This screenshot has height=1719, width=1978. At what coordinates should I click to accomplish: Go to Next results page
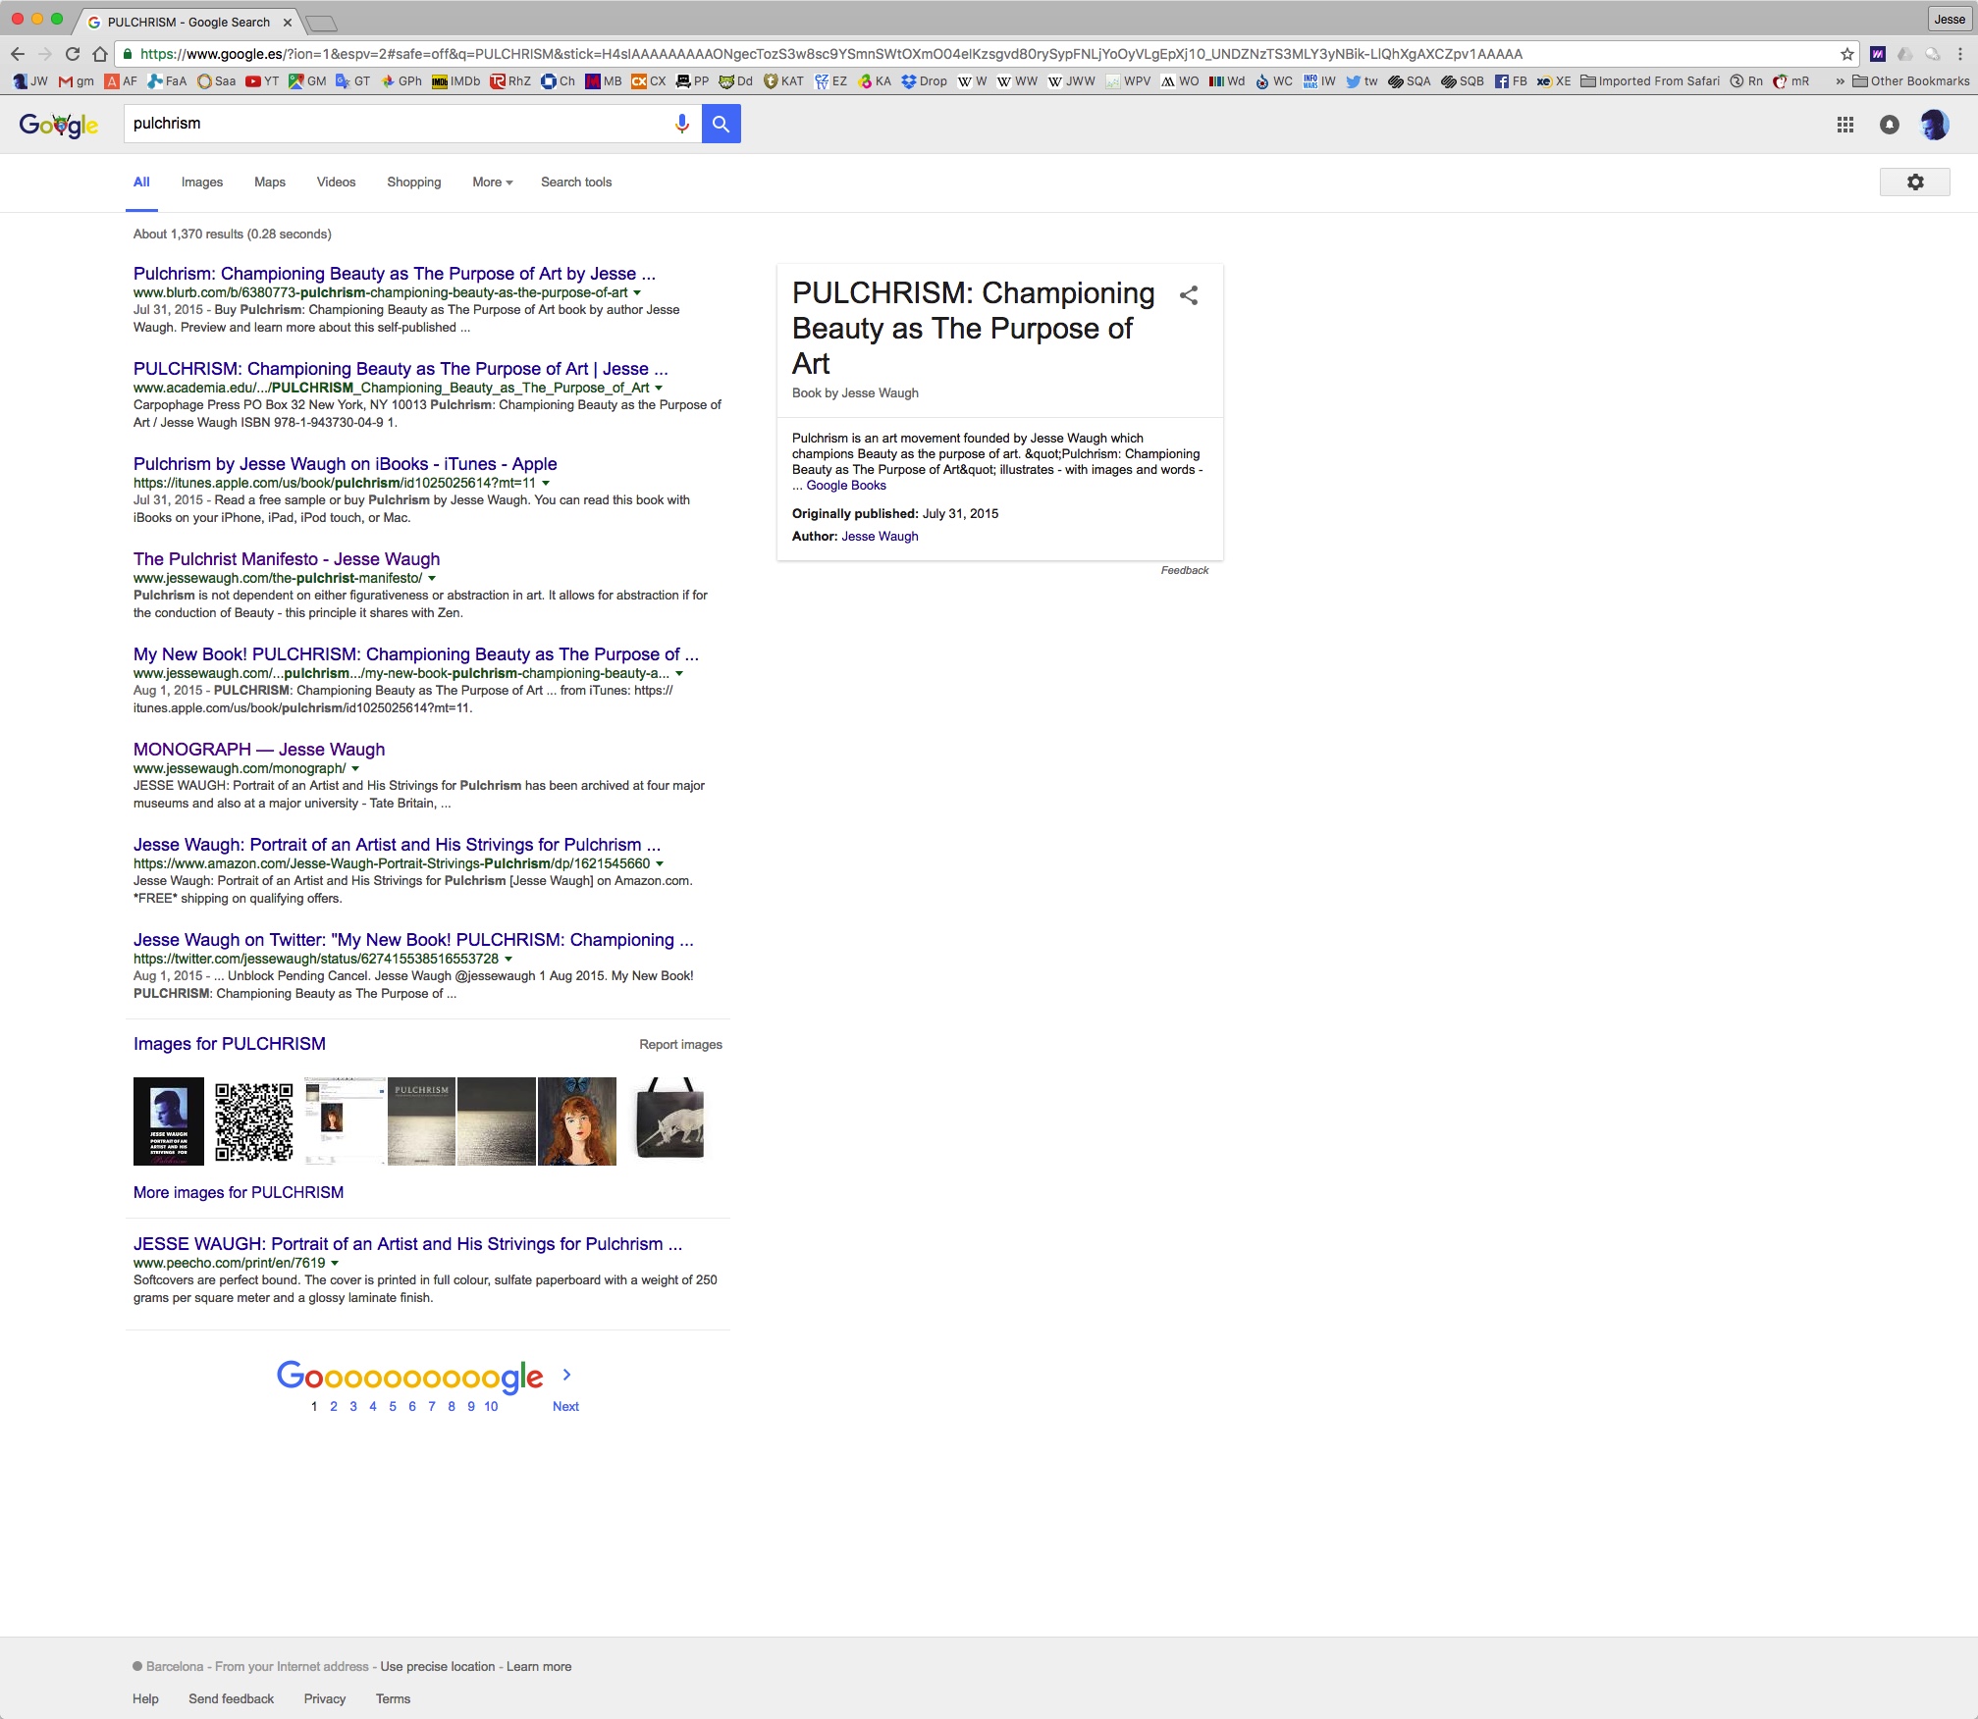tap(565, 1406)
